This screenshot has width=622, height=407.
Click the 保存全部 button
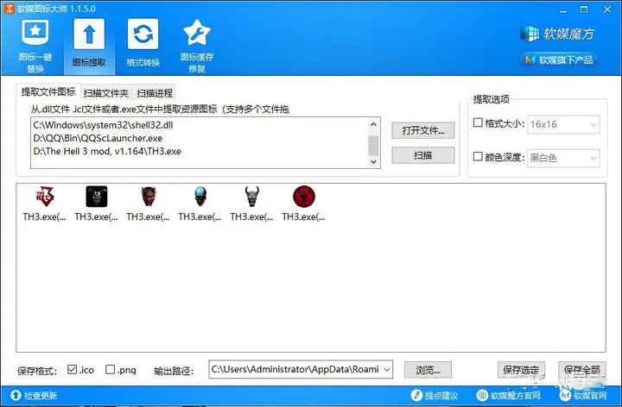(x=582, y=370)
